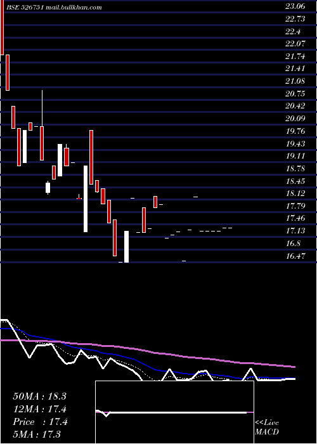Click the 18.45 price axis label

(x=295, y=181)
